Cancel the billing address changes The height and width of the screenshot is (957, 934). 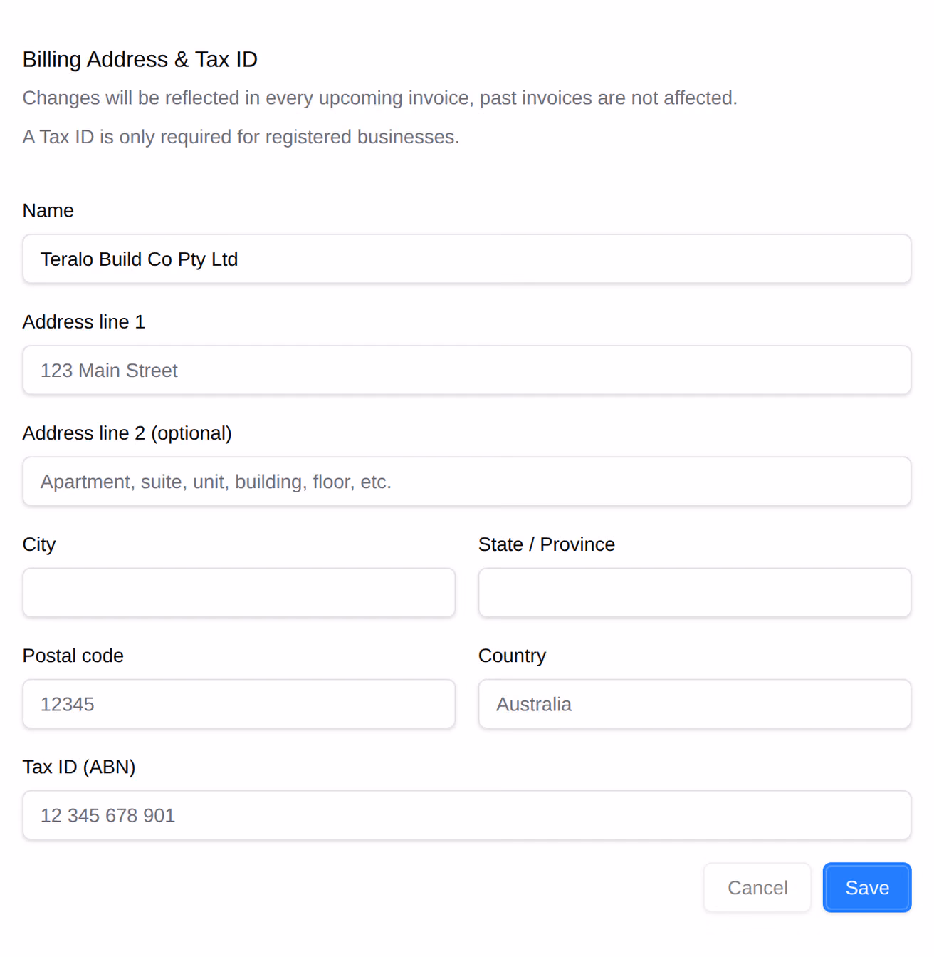pos(757,887)
